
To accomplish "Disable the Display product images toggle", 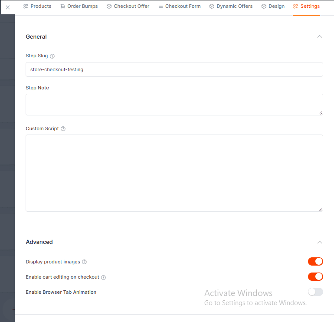I will tap(315, 261).
